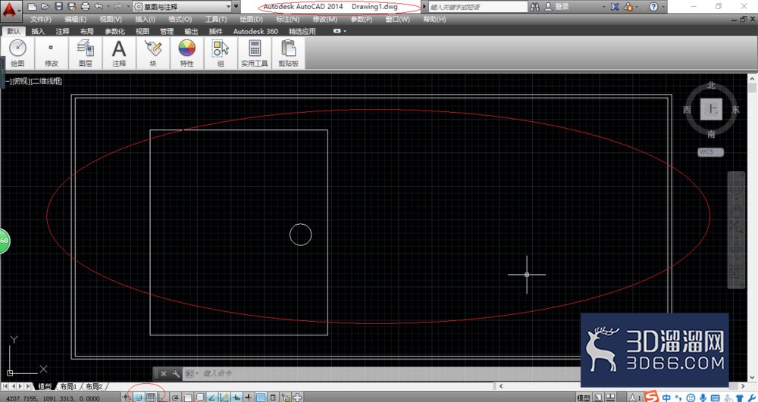Open the 组 (Group) panel
This screenshot has height=402, width=758.
tap(221, 53)
